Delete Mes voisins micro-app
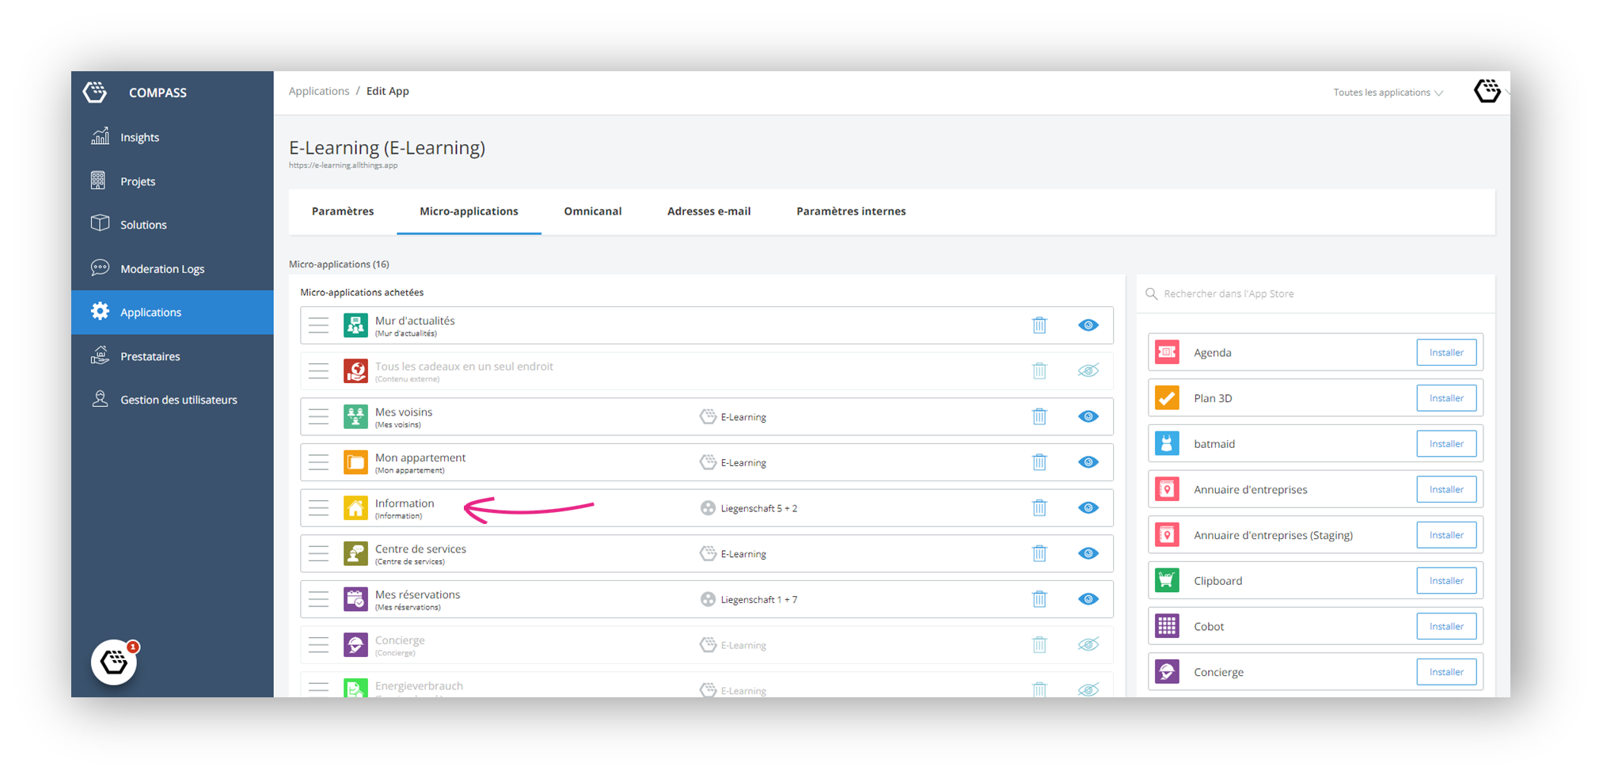The height and width of the screenshot is (782, 1603). [1039, 416]
